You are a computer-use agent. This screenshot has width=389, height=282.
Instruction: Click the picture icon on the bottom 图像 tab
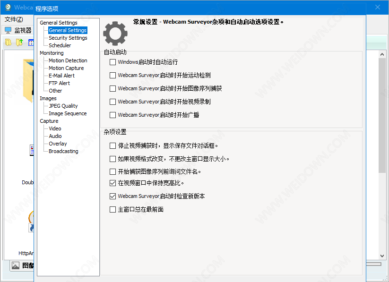(16, 265)
